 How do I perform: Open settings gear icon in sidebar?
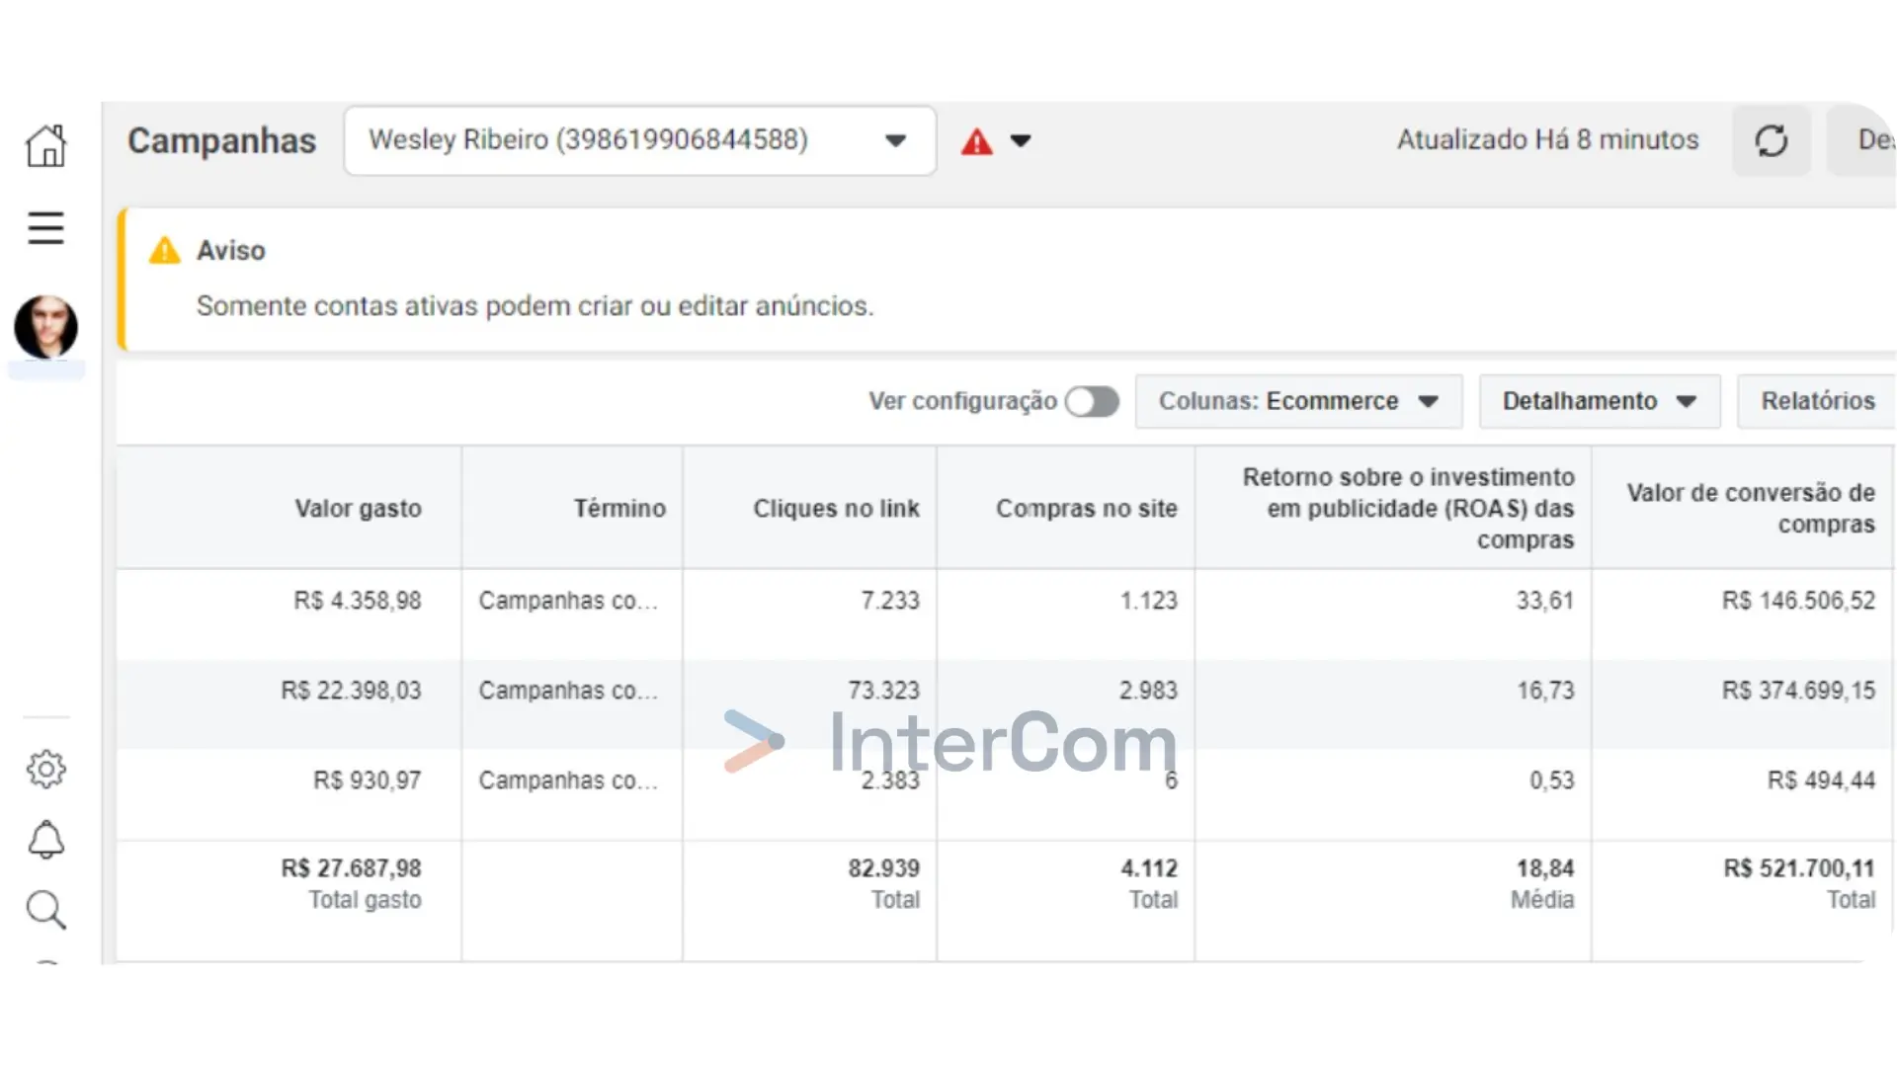click(45, 769)
